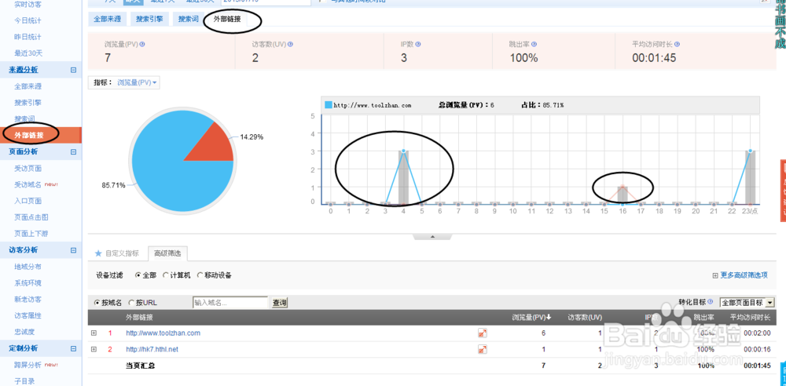Image resolution: width=786 pixels, height=386 pixels.
Task: Open 忠诚度 in sidebar
Action: pos(24,332)
